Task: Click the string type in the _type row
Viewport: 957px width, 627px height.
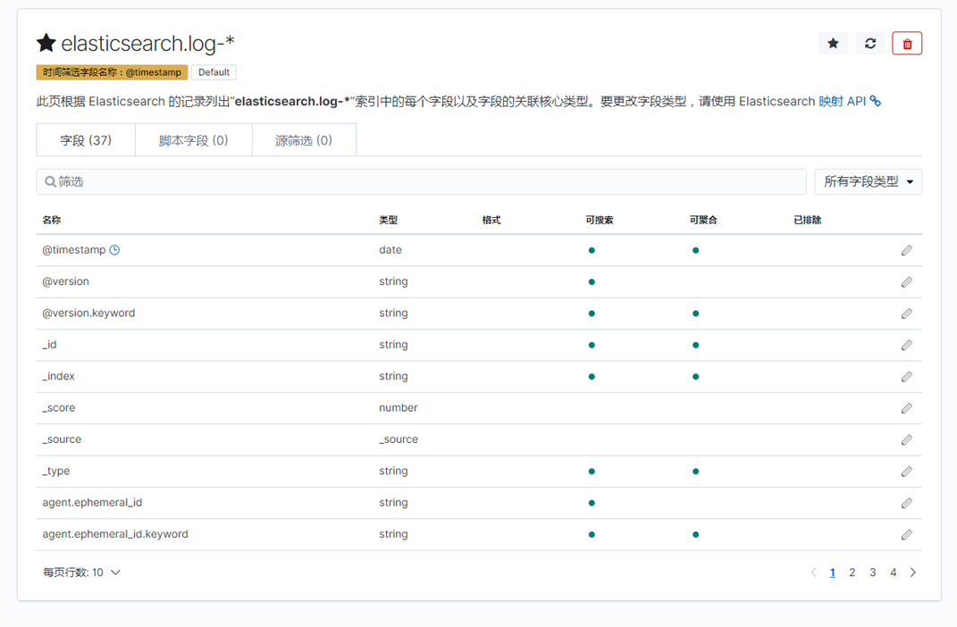Action: 394,471
